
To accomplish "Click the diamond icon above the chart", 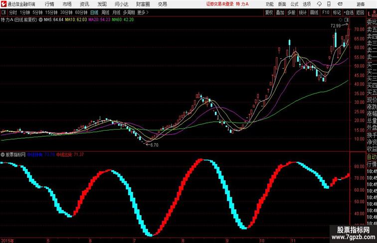I will point(341,20).
